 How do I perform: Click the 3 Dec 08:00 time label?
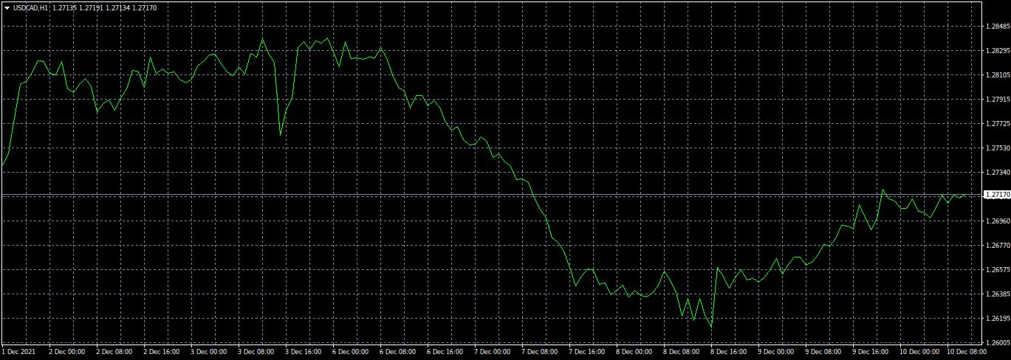pyautogui.click(x=256, y=353)
